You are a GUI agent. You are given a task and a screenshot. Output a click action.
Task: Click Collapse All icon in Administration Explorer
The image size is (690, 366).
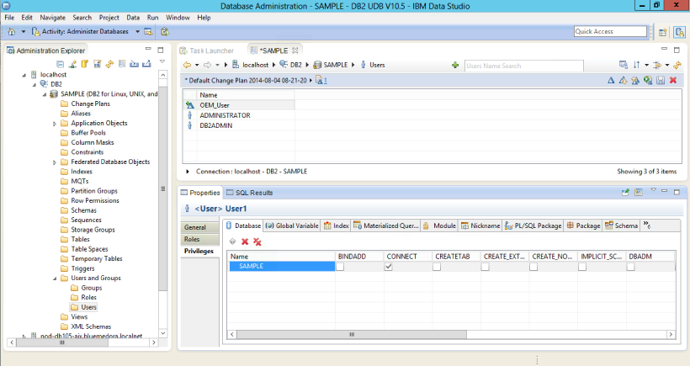61,64
